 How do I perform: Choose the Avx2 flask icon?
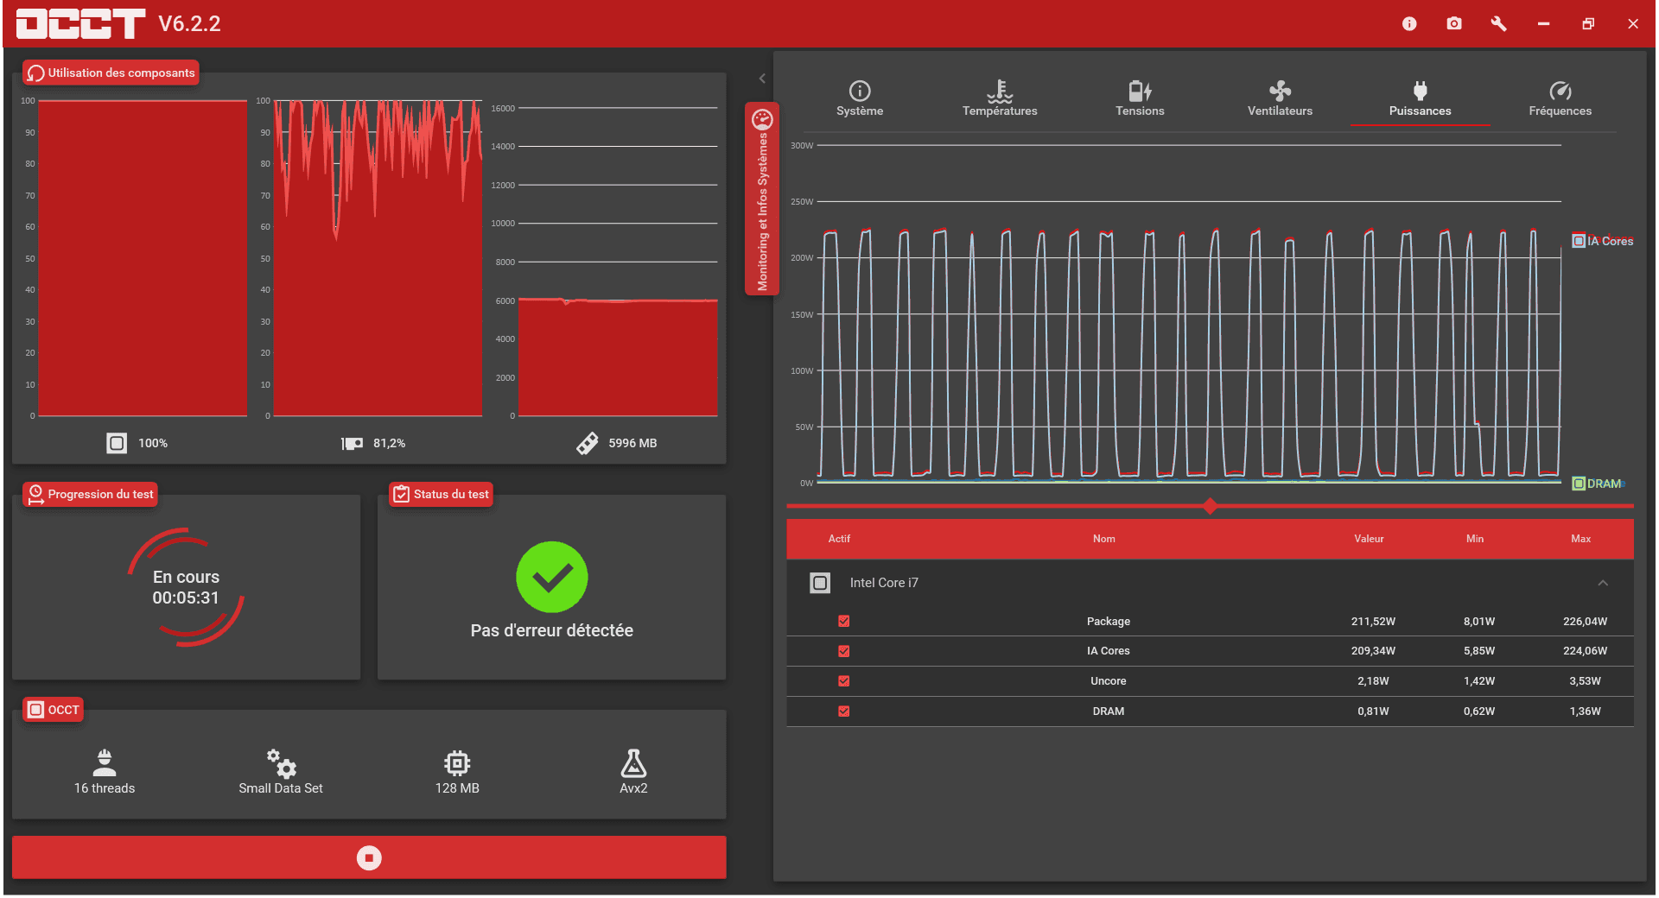point(633,763)
